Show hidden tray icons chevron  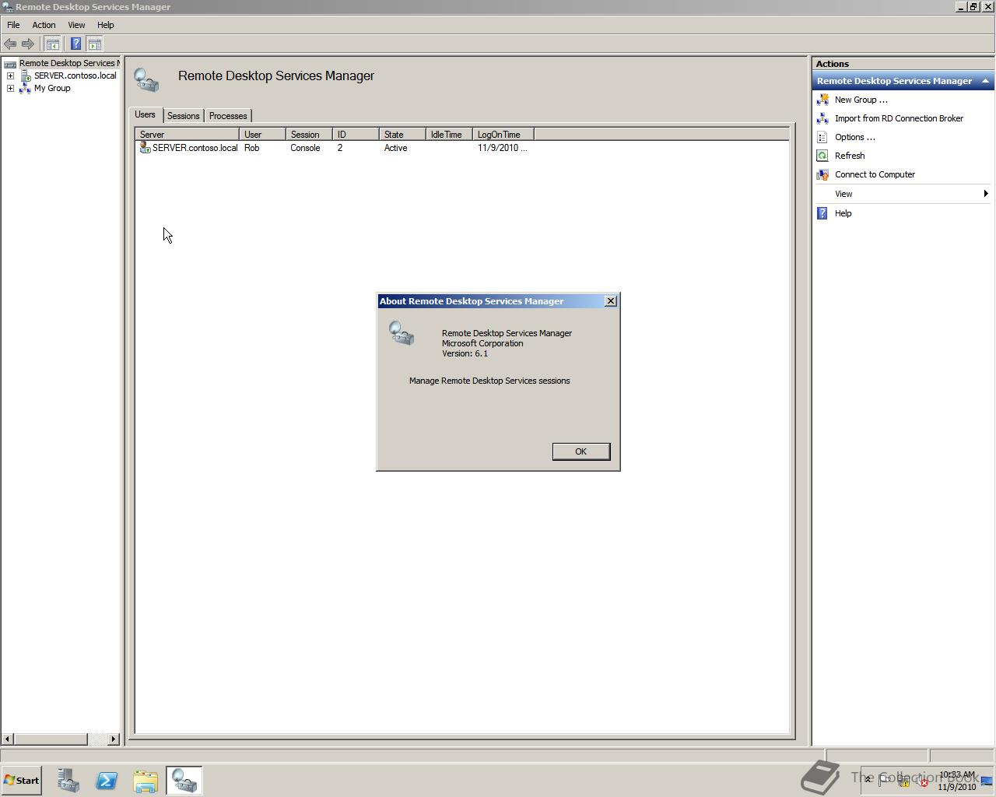pos(868,780)
